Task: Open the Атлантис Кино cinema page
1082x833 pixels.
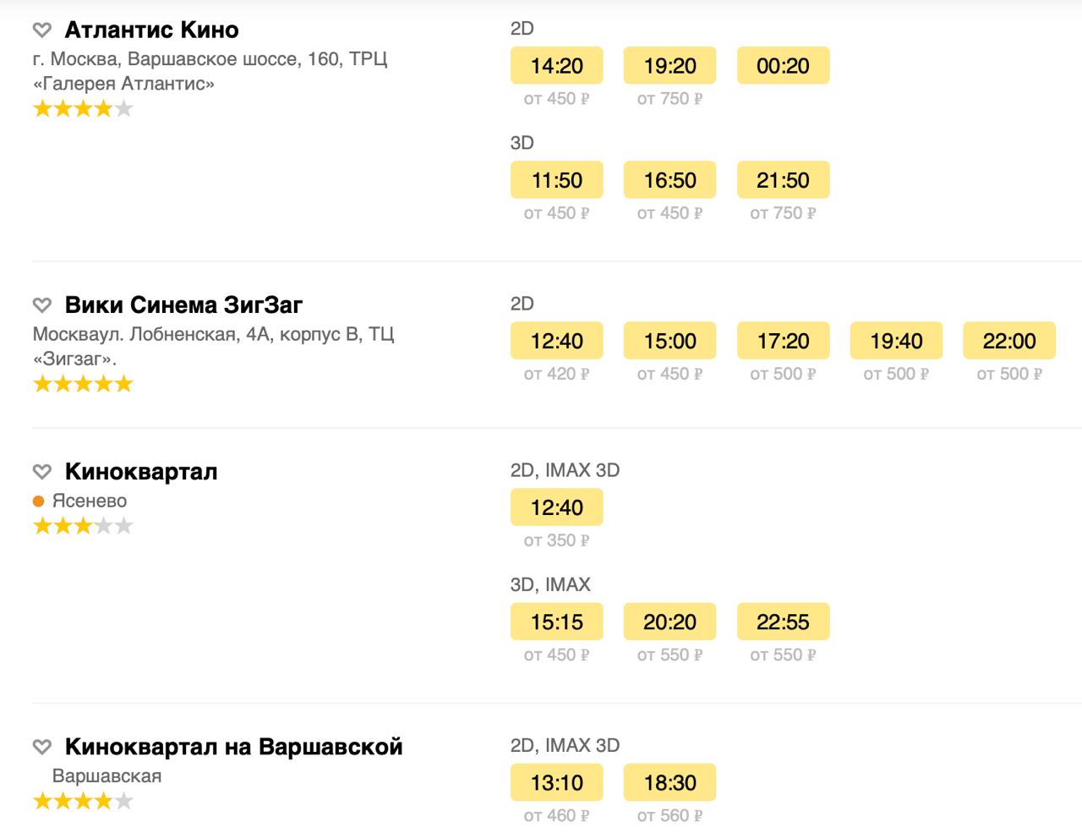Action: point(151,30)
